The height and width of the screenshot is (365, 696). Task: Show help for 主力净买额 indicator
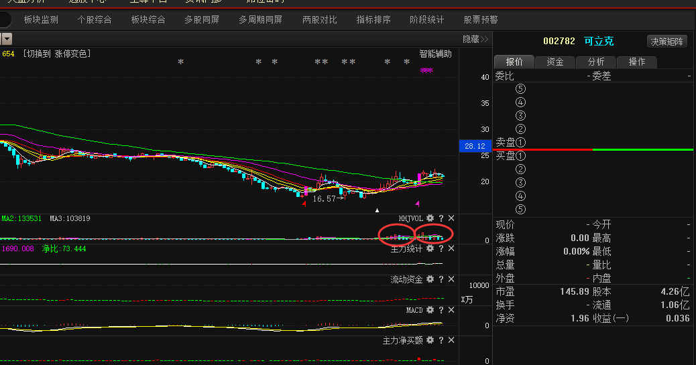(441, 340)
